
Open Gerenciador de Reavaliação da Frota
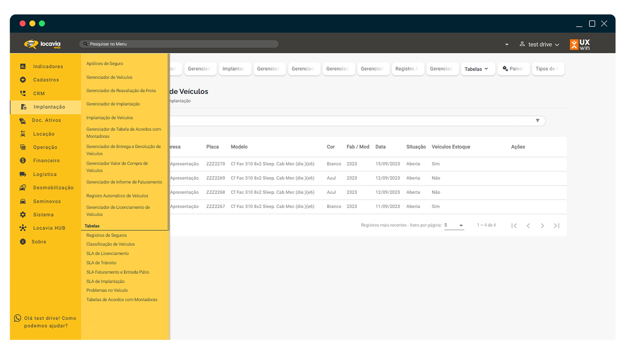coord(121,91)
